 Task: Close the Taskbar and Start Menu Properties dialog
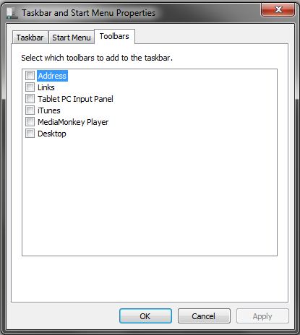pos(278,9)
